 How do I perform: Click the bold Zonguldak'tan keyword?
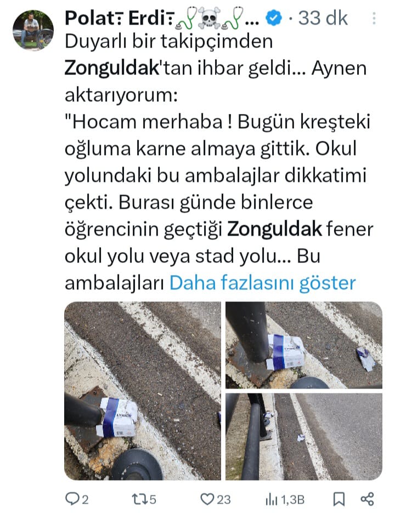(x=112, y=68)
